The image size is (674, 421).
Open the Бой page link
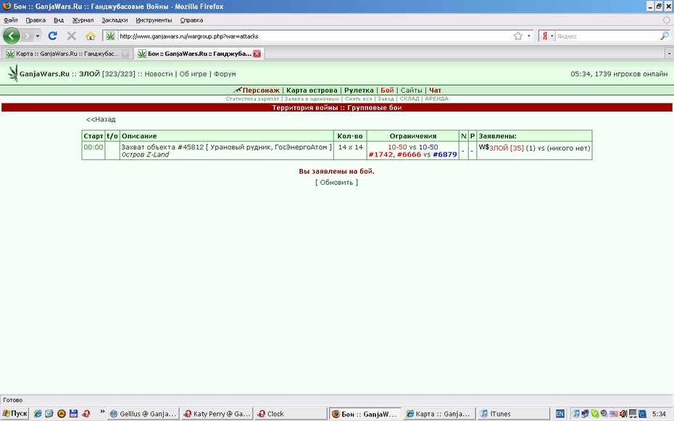click(x=387, y=90)
